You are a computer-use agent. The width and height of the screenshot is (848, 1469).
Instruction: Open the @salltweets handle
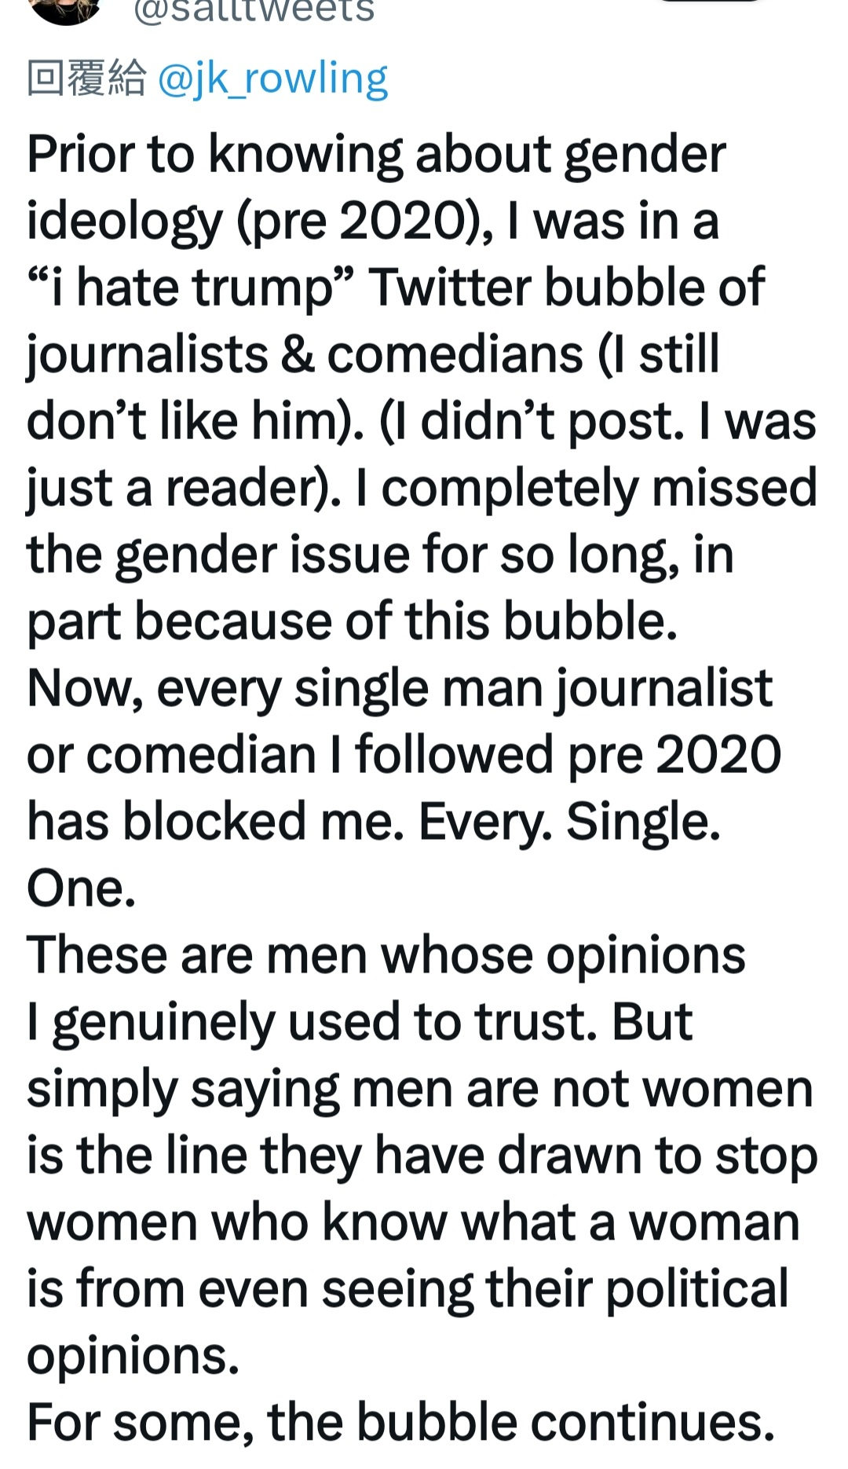tap(254, 11)
